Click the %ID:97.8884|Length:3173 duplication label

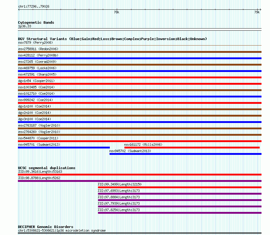coord(119,197)
